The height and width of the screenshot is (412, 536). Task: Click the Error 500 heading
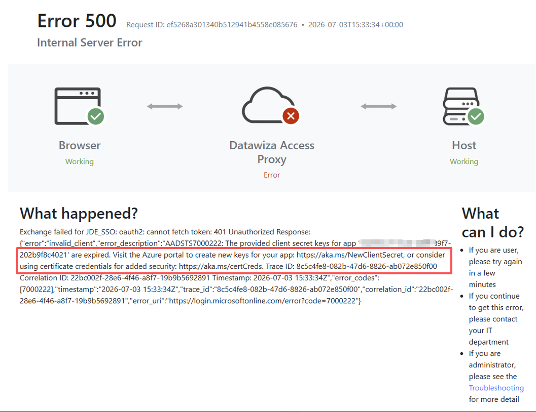click(77, 21)
